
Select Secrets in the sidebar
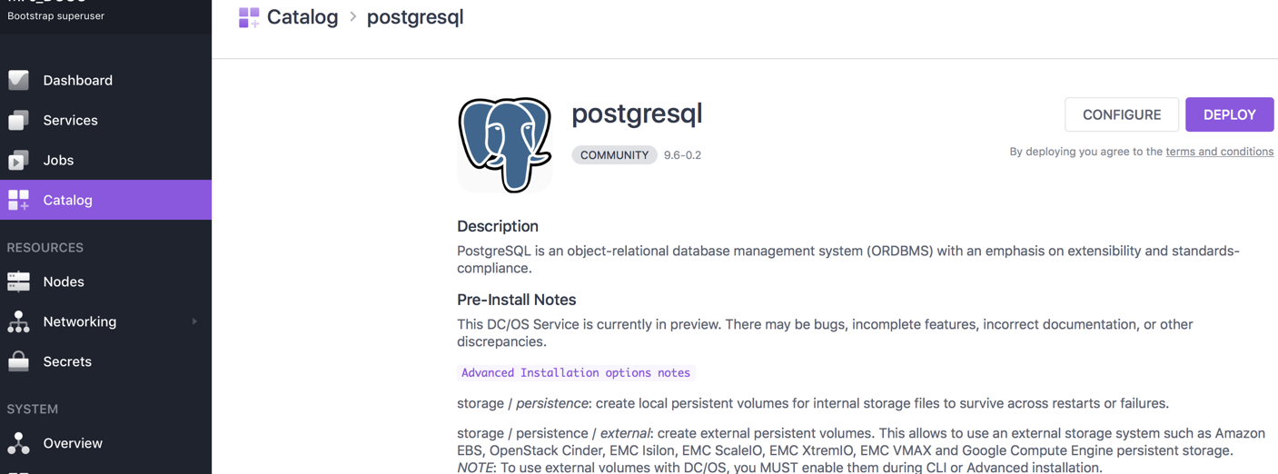[67, 361]
